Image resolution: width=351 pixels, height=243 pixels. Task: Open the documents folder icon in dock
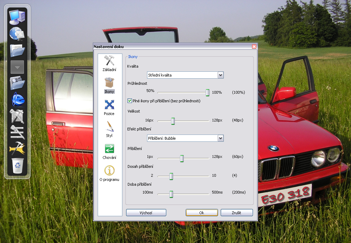pyautogui.click(x=17, y=50)
